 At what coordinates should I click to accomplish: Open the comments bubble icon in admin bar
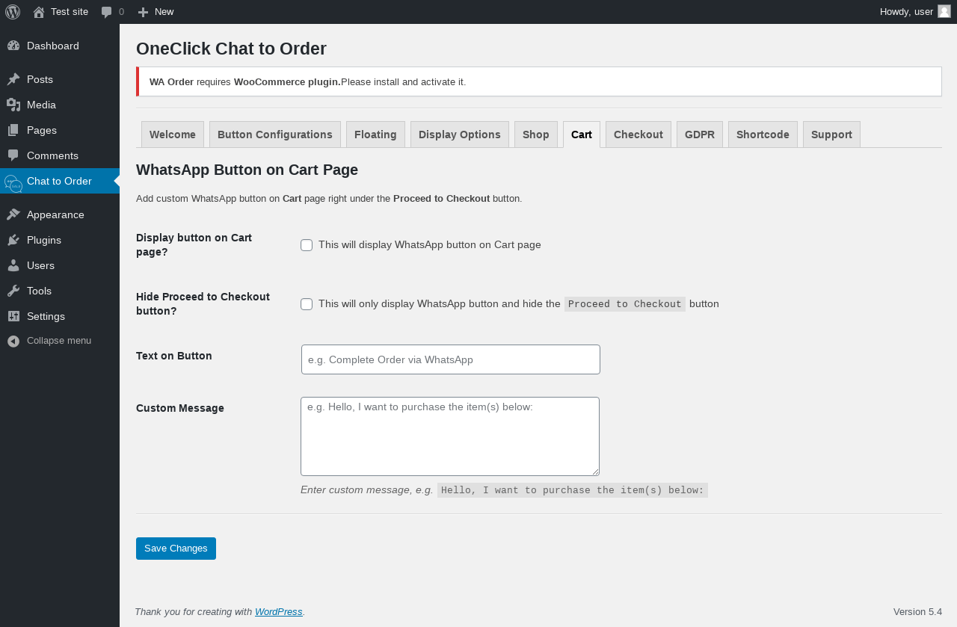(x=107, y=12)
